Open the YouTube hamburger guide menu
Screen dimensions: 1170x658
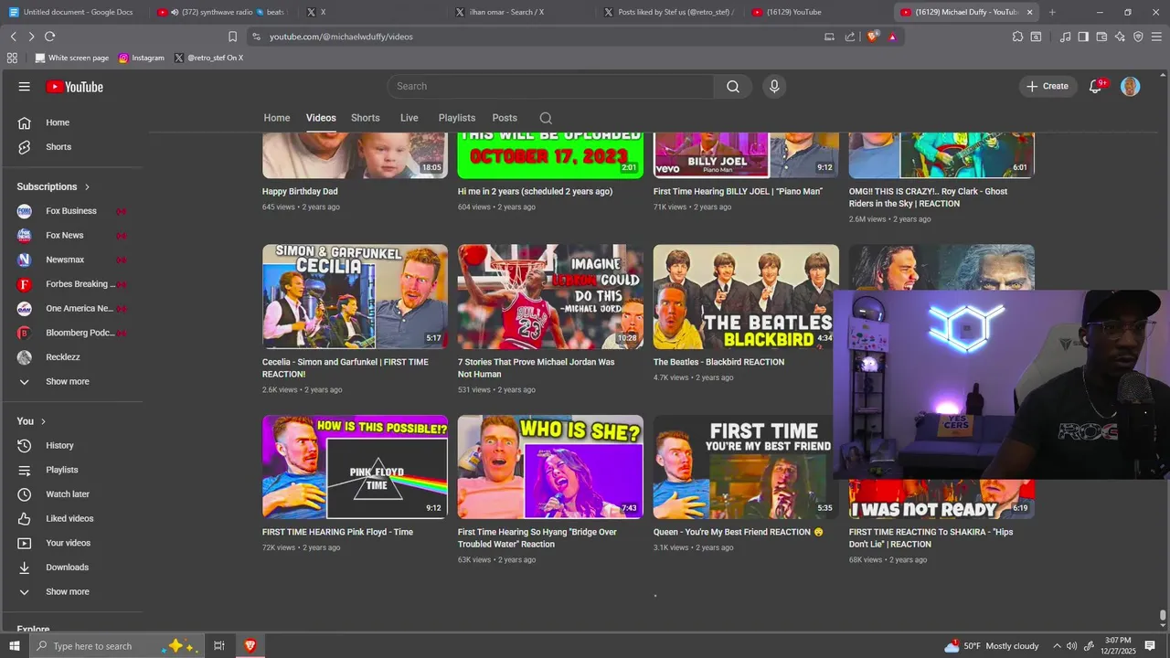24,87
